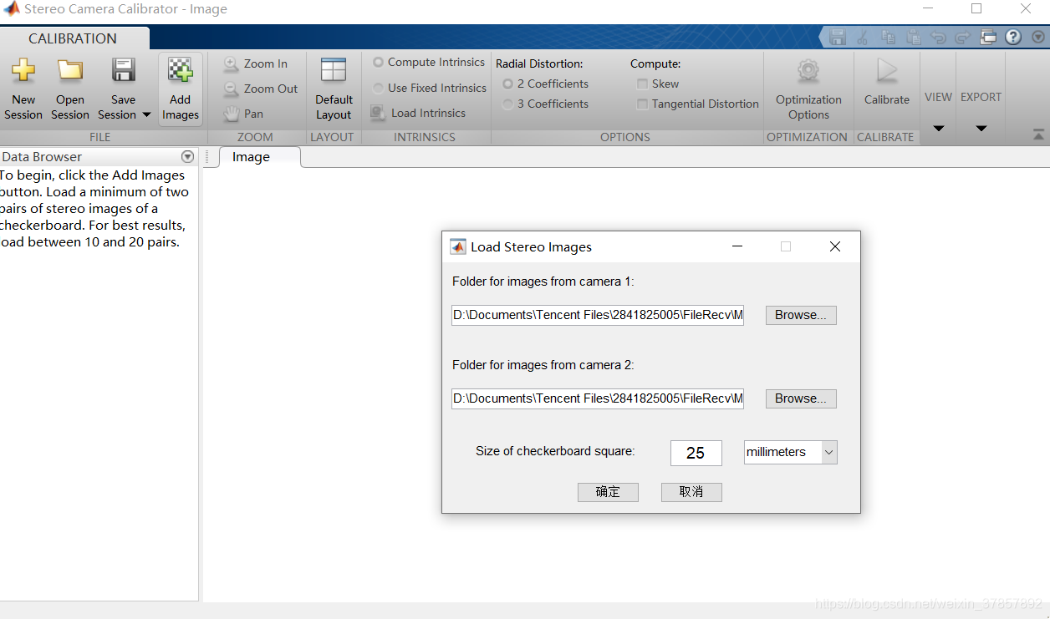Click MATLAB logo in main title bar
The image size is (1050, 619).
tap(12, 9)
